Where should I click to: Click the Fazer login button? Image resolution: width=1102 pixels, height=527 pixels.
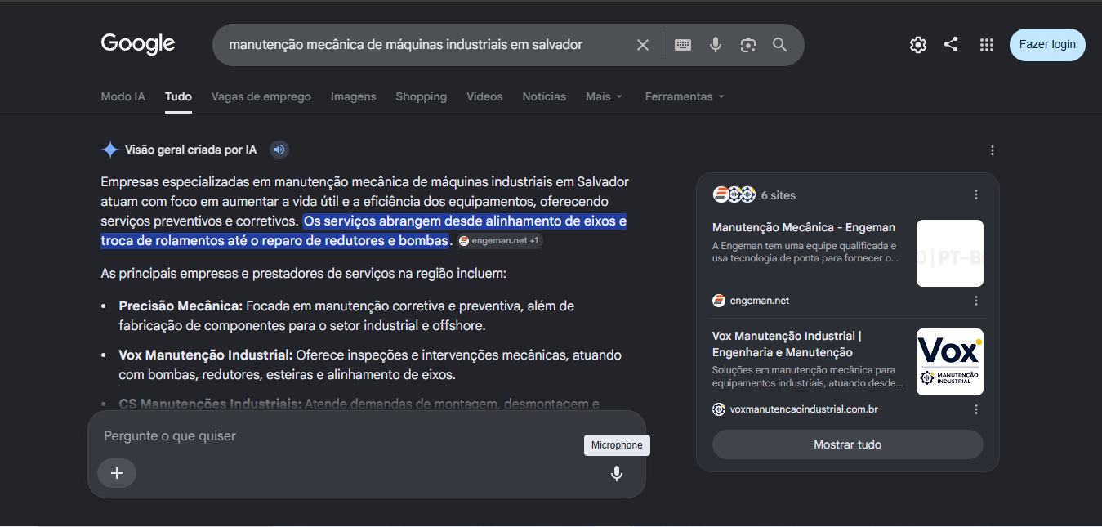coord(1047,45)
